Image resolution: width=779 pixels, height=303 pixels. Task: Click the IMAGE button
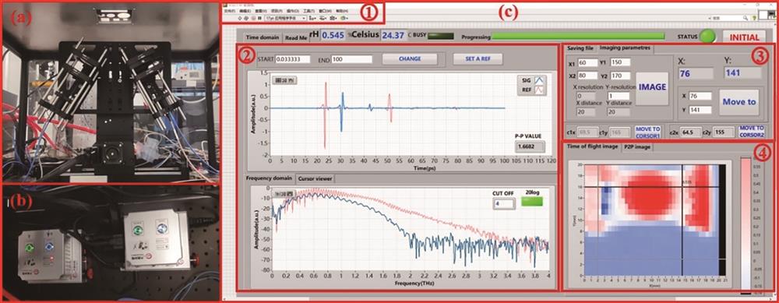pyautogui.click(x=652, y=87)
